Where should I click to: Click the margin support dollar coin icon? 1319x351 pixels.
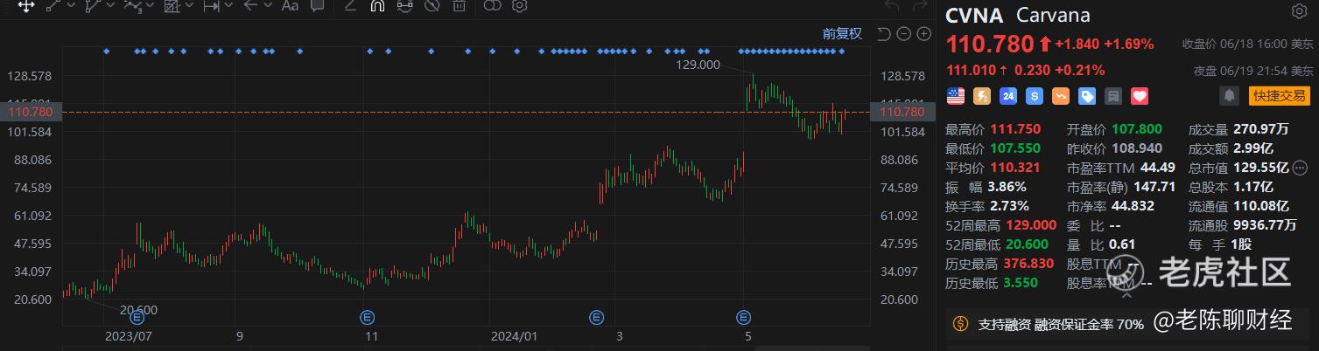[x=961, y=324]
